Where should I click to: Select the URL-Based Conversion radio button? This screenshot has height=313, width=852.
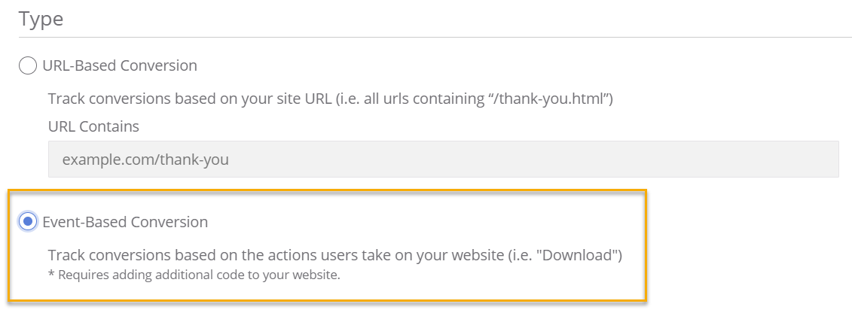coord(27,66)
